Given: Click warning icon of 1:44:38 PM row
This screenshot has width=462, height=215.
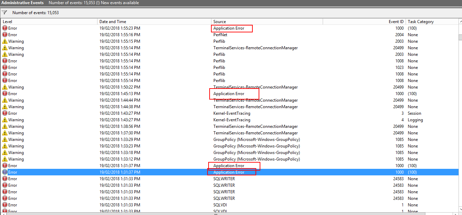Looking at the screenshot, I should 5,107.
